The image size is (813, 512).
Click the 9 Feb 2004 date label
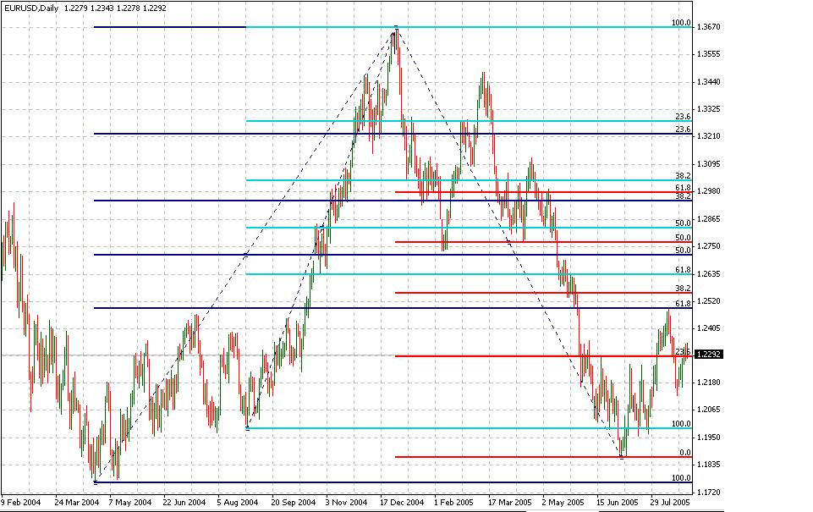pos(20,503)
